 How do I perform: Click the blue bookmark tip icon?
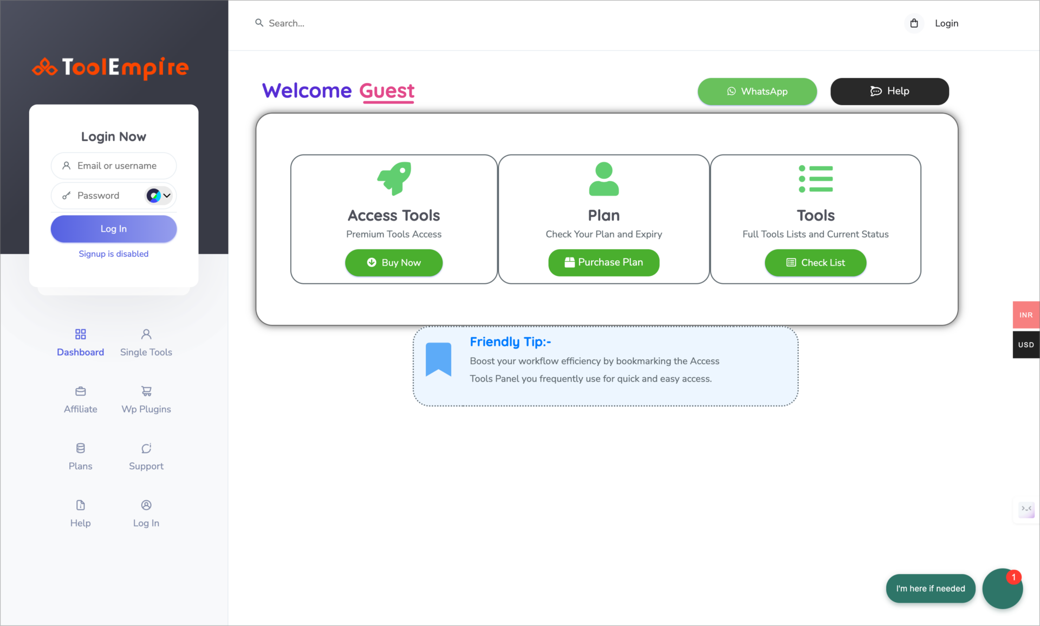[x=438, y=359]
